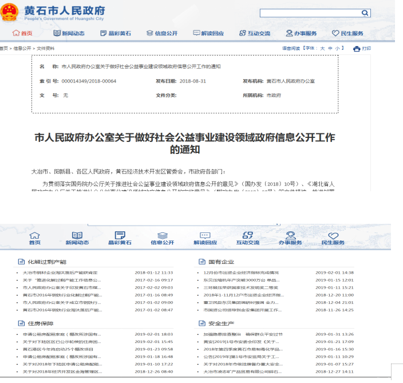
Task: Click the print (打印) icon
Action: (x=357, y=49)
